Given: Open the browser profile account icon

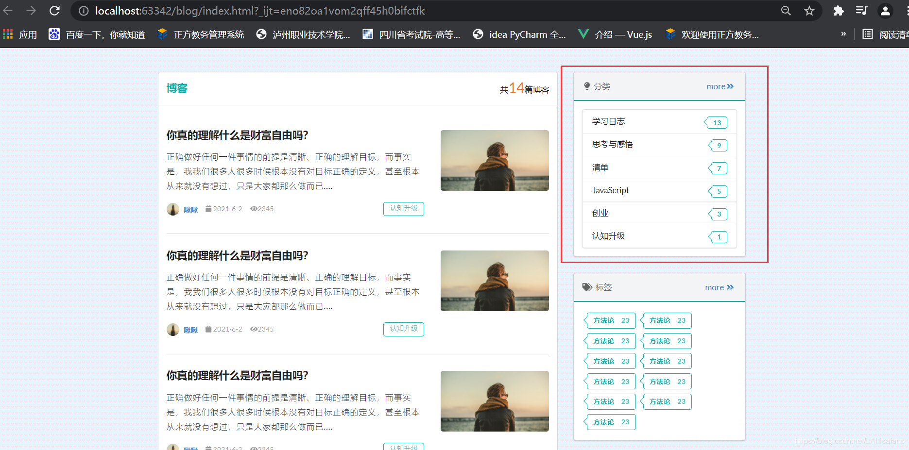Looking at the screenshot, I should pos(885,11).
